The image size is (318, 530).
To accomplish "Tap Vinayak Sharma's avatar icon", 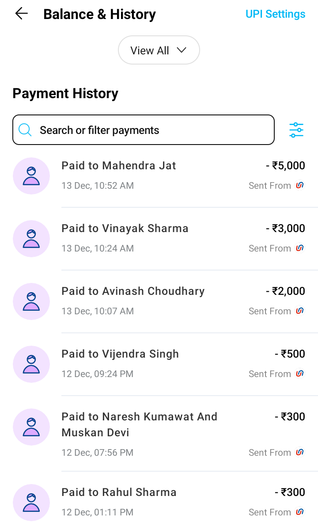I will pos(31,238).
